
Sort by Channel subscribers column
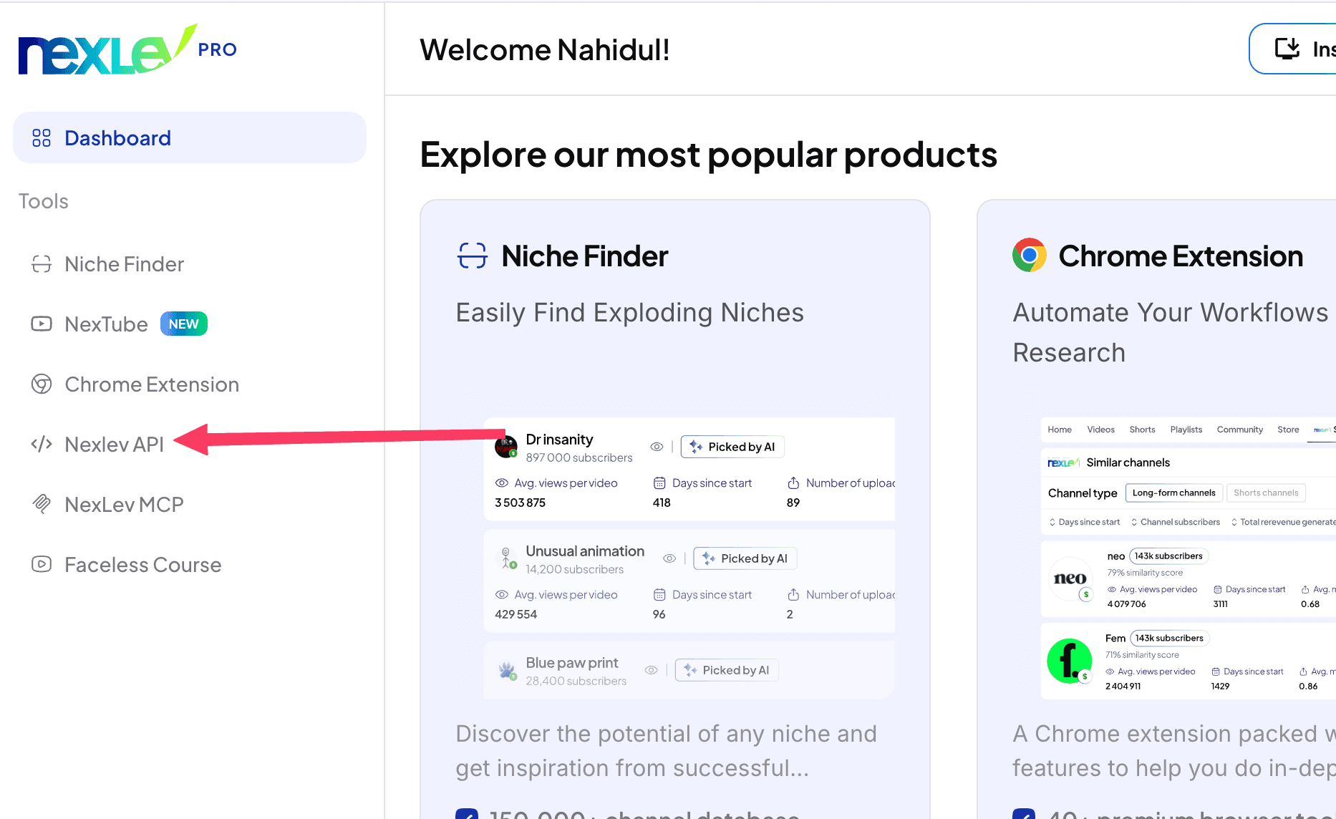[x=1175, y=522]
